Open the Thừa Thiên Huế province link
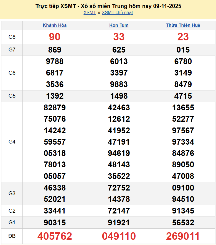216x245 pixels. point(183,25)
